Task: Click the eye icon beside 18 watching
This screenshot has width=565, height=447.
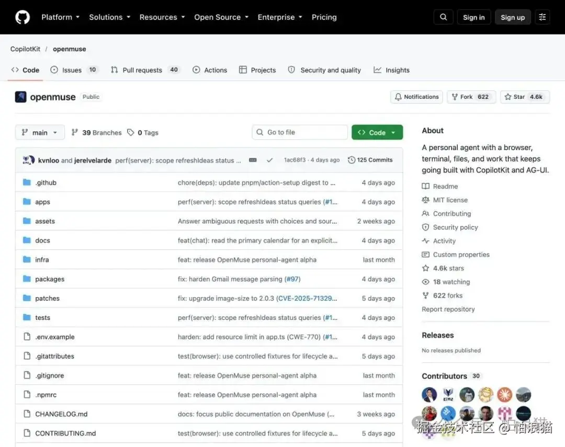Action: (x=425, y=282)
